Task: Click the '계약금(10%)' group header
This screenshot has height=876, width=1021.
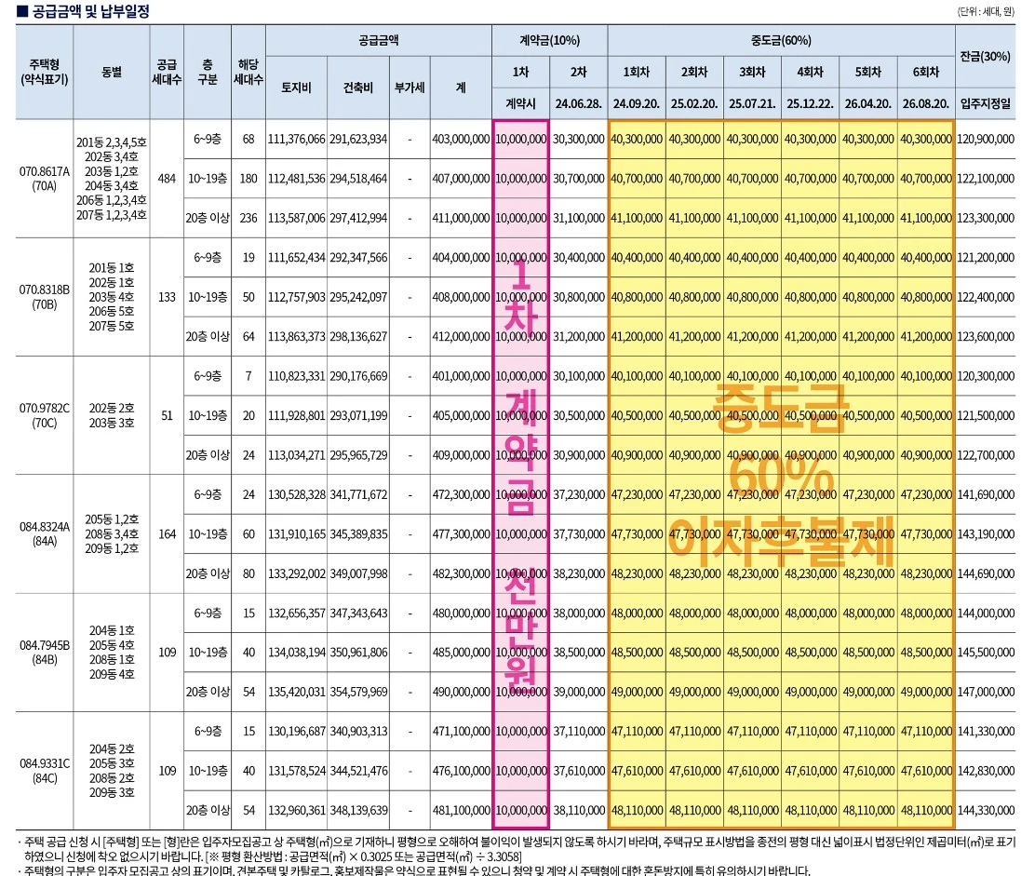Action: coord(549,40)
